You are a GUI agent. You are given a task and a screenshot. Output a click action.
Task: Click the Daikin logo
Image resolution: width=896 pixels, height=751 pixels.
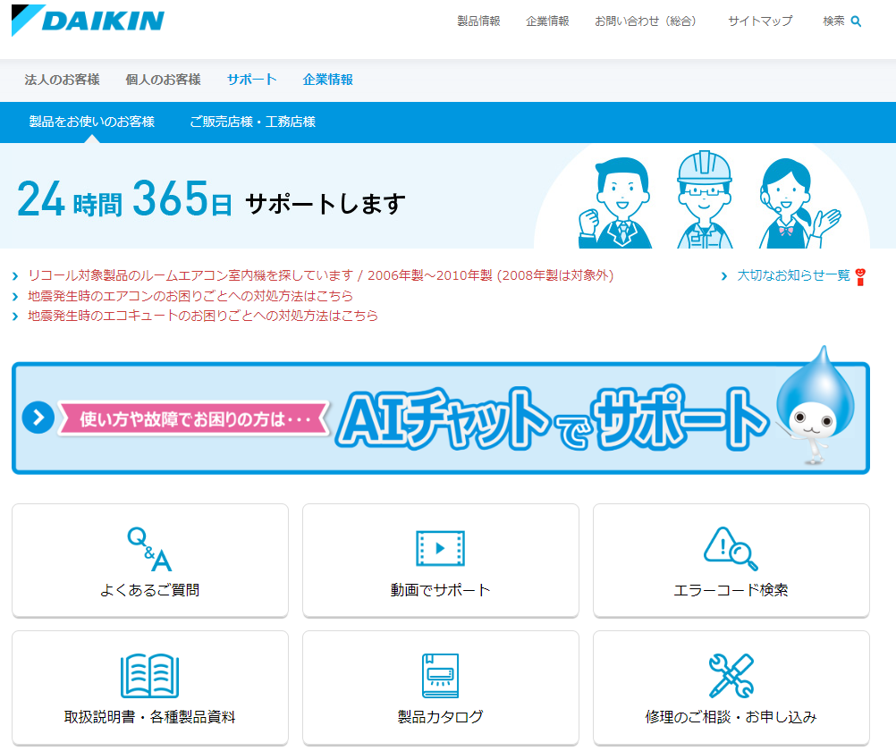pyautogui.click(x=88, y=21)
